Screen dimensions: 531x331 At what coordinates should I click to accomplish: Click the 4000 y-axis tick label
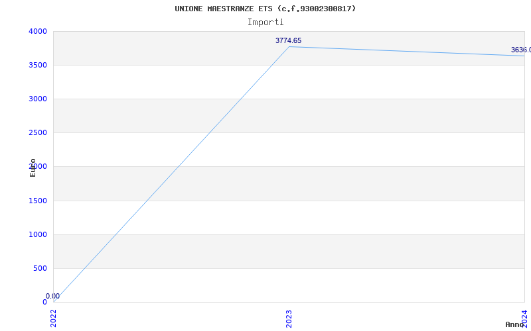38,31
